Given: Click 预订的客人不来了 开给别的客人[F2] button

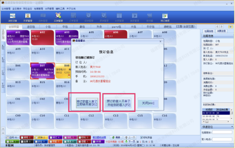Looking at the screenshot, I should 118,103.
